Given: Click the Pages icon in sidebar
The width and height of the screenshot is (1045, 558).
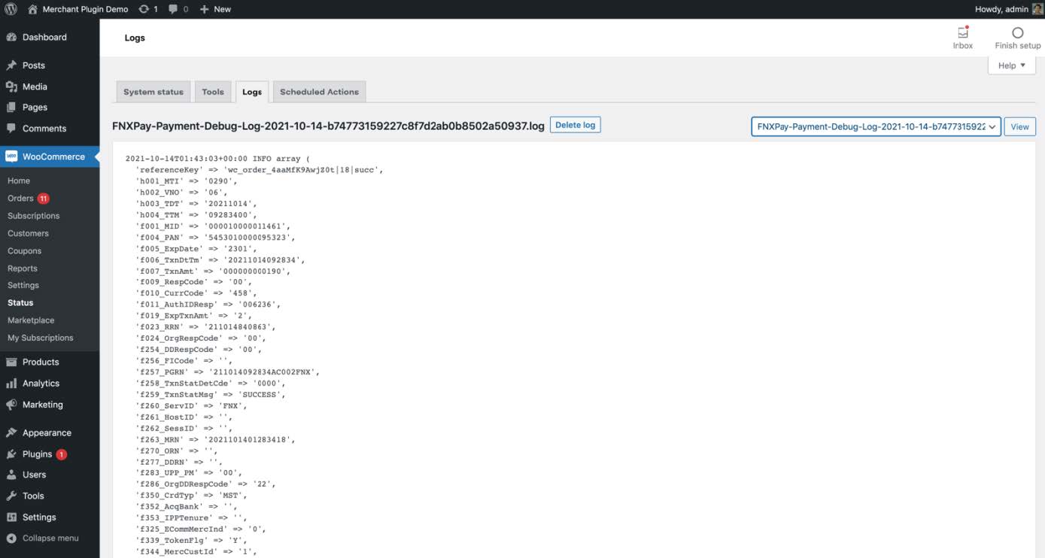Looking at the screenshot, I should tap(11, 108).
